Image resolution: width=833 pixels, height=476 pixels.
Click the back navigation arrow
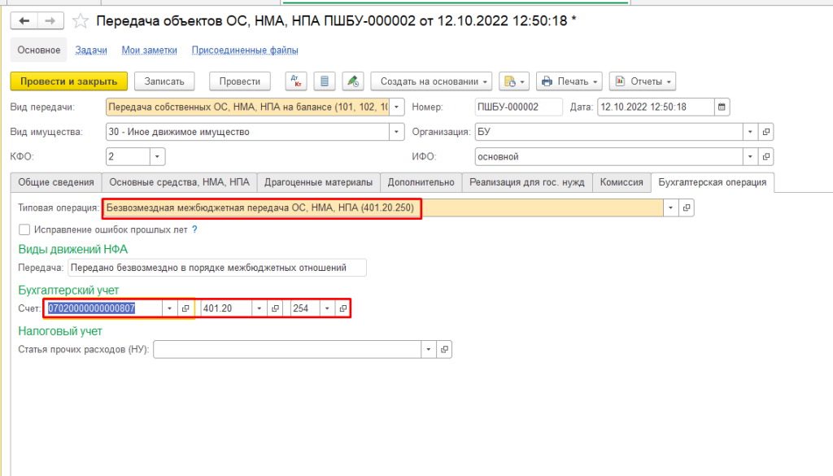coord(24,20)
